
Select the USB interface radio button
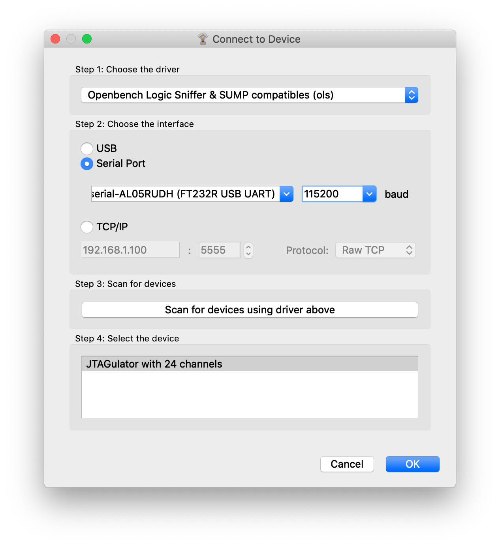point(87,148)
